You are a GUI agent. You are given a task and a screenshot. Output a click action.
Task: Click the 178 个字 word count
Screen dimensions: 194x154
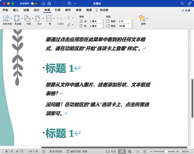[33, 152]
